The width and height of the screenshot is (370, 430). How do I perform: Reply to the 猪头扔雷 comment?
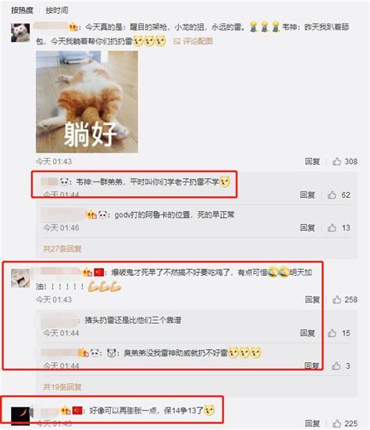[x=308, y=333]
